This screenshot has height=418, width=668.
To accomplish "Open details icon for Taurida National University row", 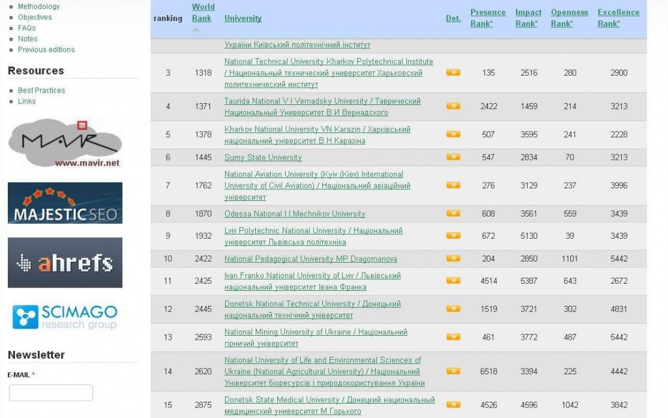I will (x=453, y=106).
